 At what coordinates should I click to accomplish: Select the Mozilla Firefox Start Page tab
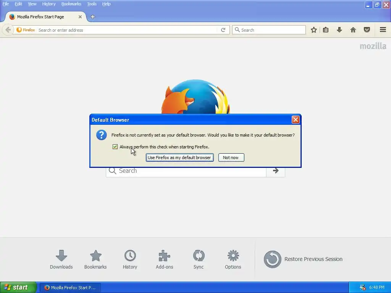tap(45, 17)
